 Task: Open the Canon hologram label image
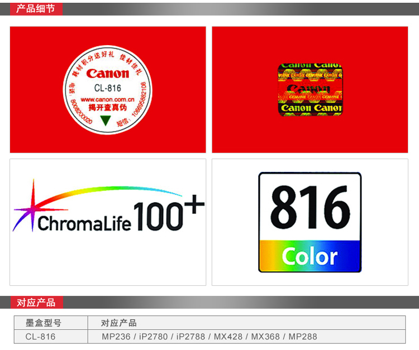pyautogui.click(x=310, y=90)
